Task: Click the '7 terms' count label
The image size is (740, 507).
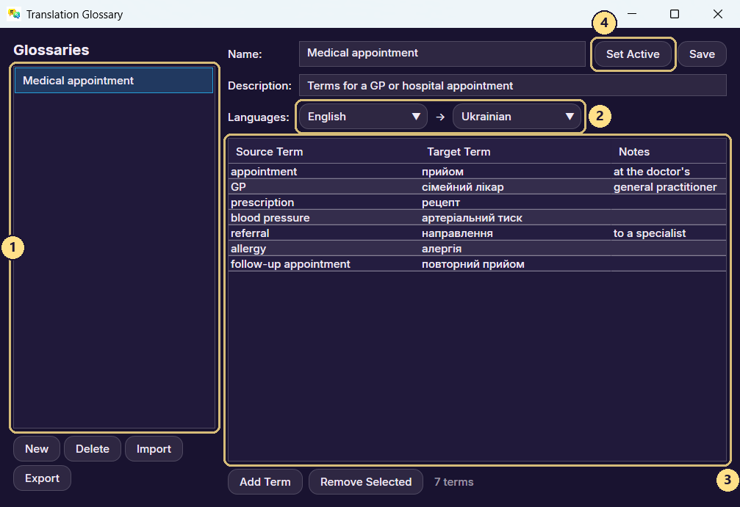Action: 453,481
